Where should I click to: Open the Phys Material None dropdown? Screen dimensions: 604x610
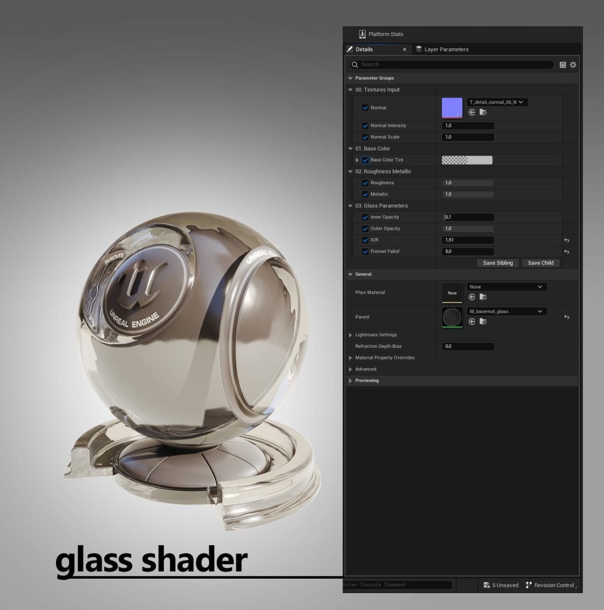507,287
